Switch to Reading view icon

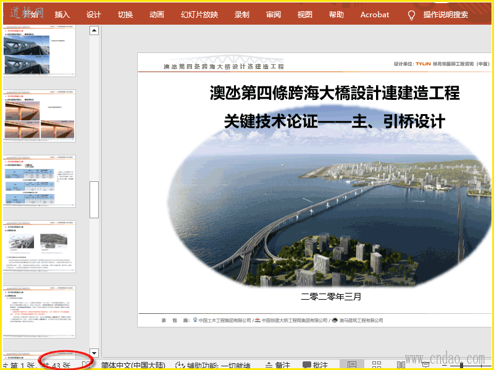click(x=401, y=365)
